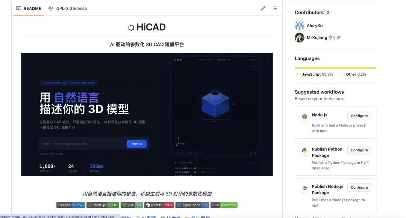This screenshot has height=218, width=406.
Task: Click the italic description above badges
Action: [x=147, y=194]
